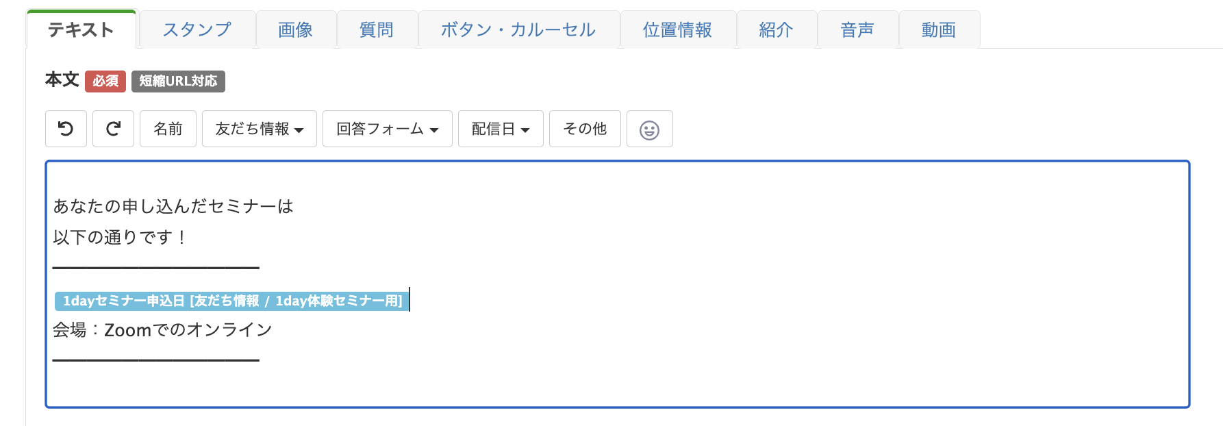This screenshot has width=1223, height=426.
Task: Open the emoji picker smiley icon
Action: 649,129
